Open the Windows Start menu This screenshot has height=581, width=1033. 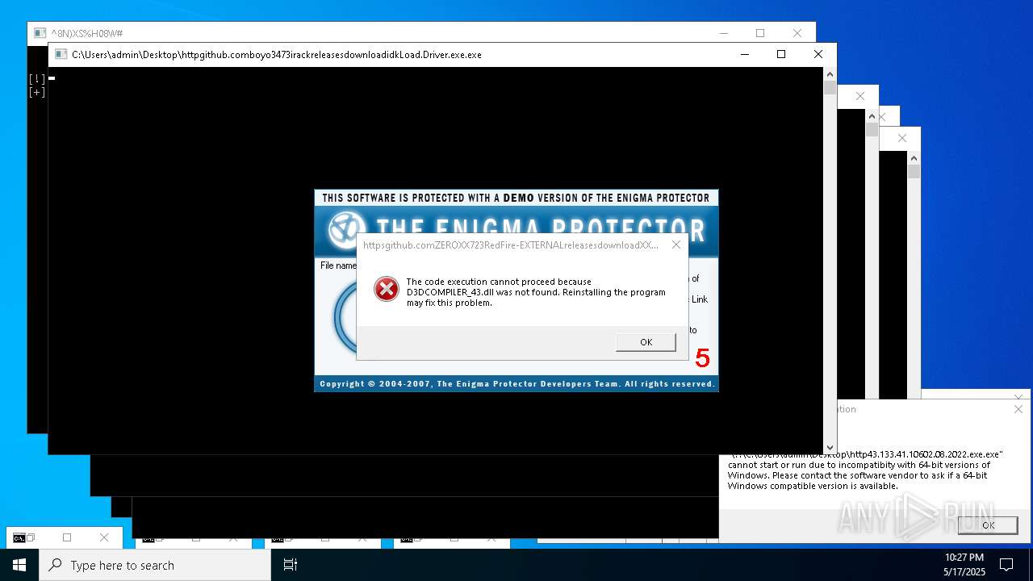coord(19,565)
